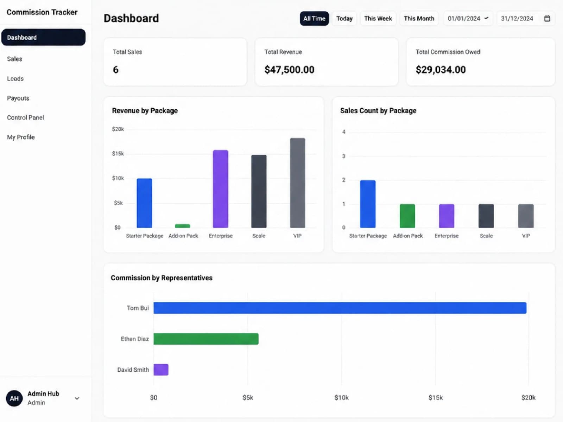The width and height of the screenshot is (563, 422).
Task: Click the Commission by Representatives heading
Action: (162, 278)
